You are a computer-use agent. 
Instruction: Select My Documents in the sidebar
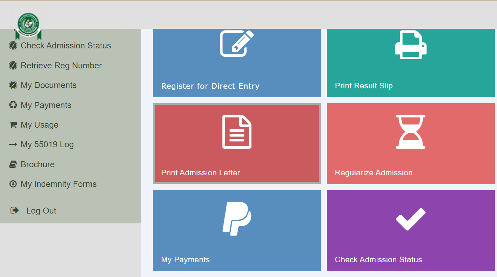(48, 85)
